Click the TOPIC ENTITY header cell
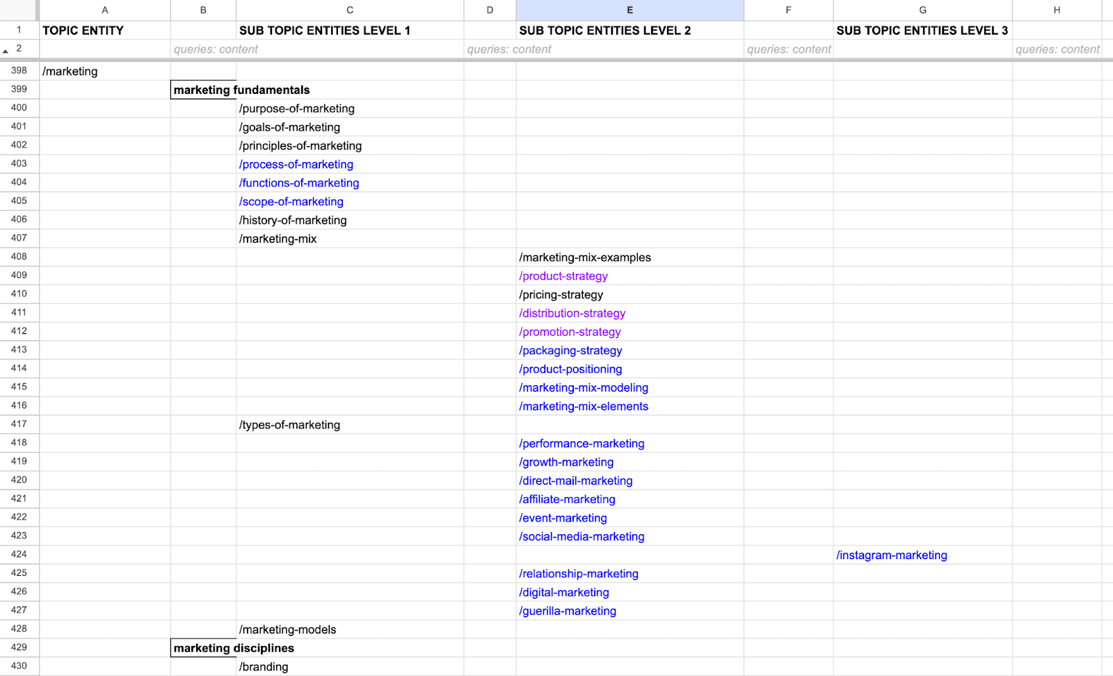Image resolution: width=1113 pixels, height=676 pixels. [x=104, y=31]
